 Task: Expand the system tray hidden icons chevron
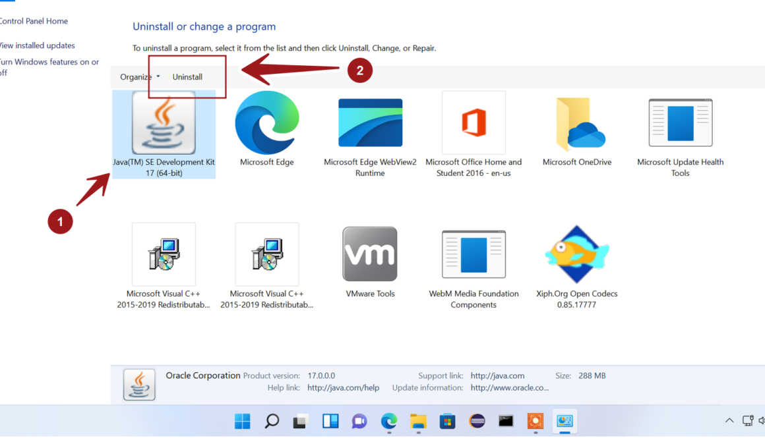[729, 421]
